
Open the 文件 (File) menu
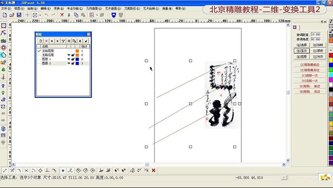pos(6,8)
